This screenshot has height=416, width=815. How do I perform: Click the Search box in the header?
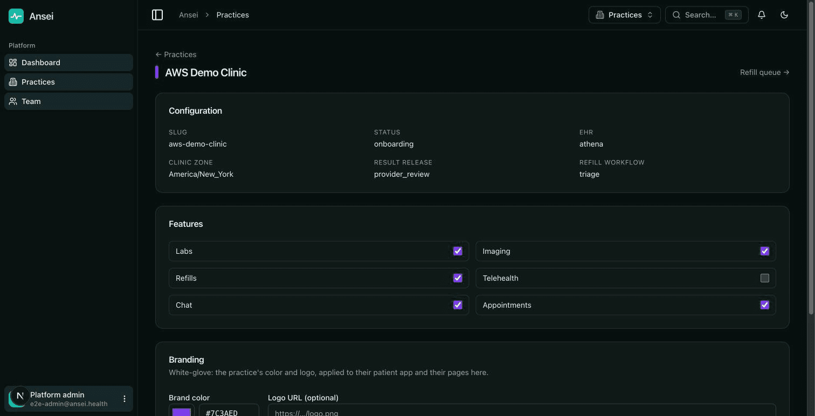tap(707, 15)
